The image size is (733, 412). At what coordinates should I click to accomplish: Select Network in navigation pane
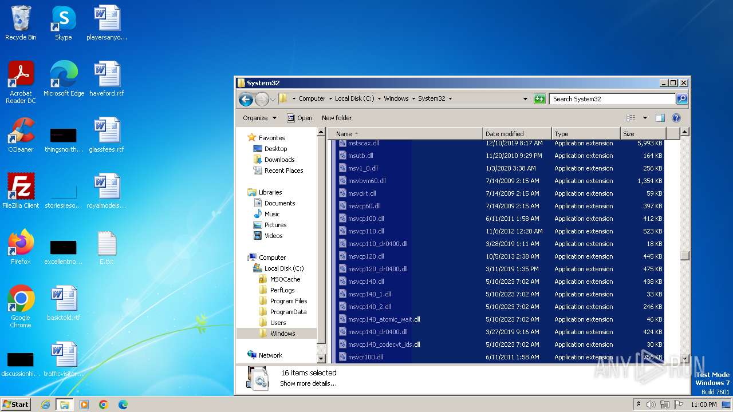[x=270, y=355]
